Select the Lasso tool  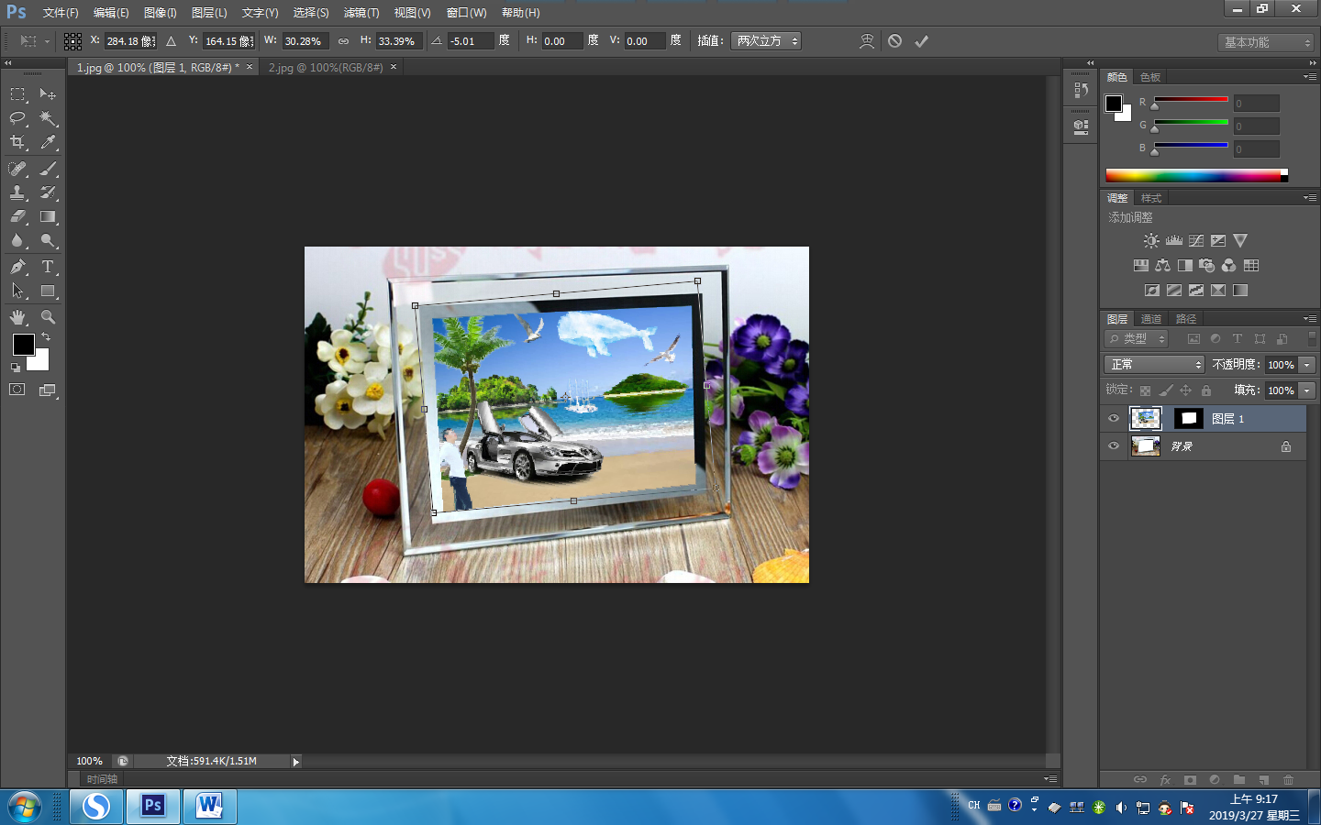coord(17,118)
